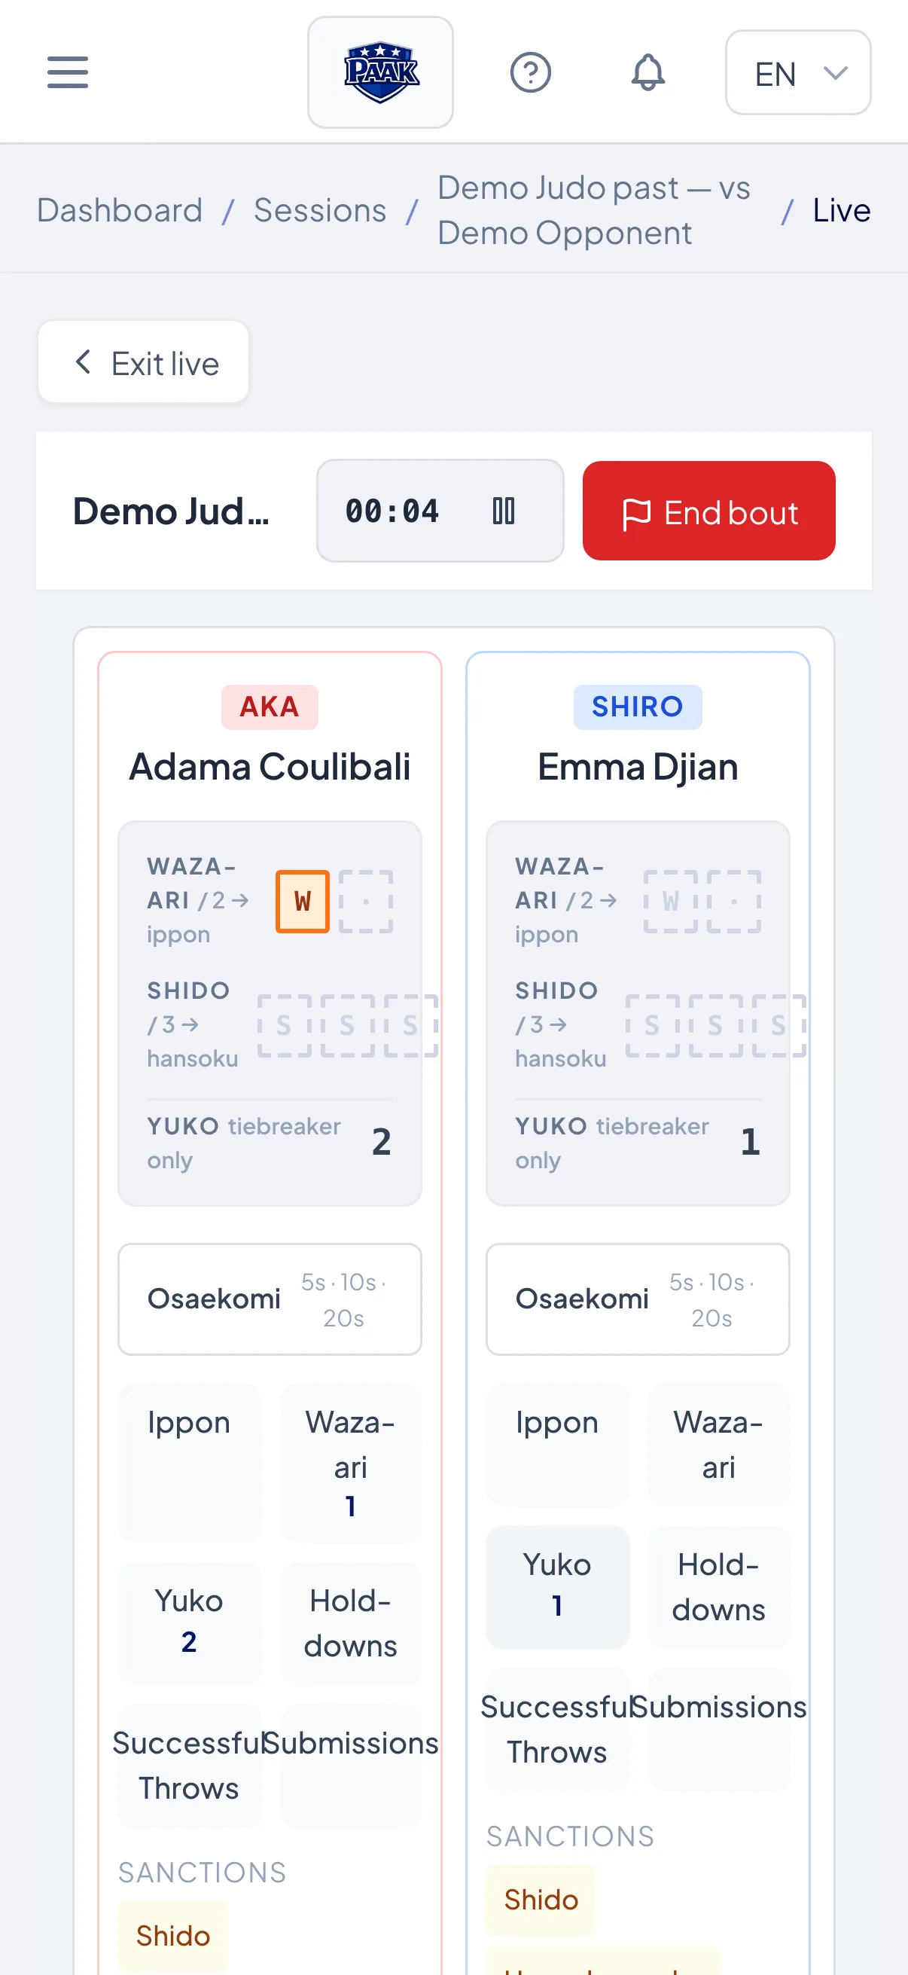Open the hamburger navigation menu
908x1975 pixels.
[68, 72]
